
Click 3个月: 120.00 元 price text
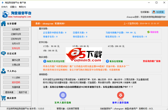point(81,46)
